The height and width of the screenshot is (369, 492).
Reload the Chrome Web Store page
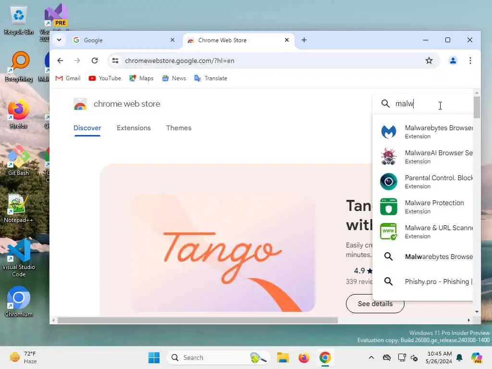[95, 61]
